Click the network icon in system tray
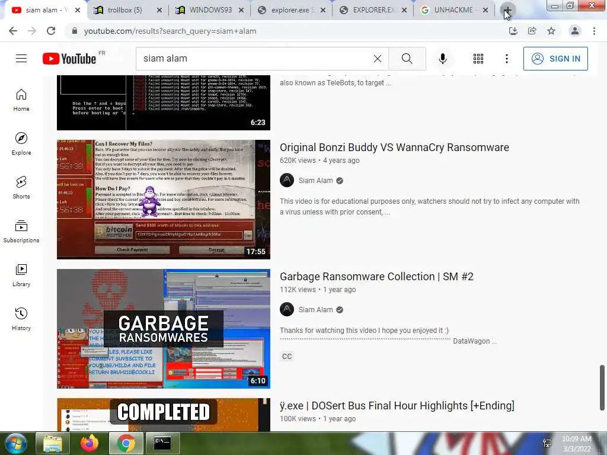This screenshot has width=607, height=455. pyautogui.click(x=547, y=443)
